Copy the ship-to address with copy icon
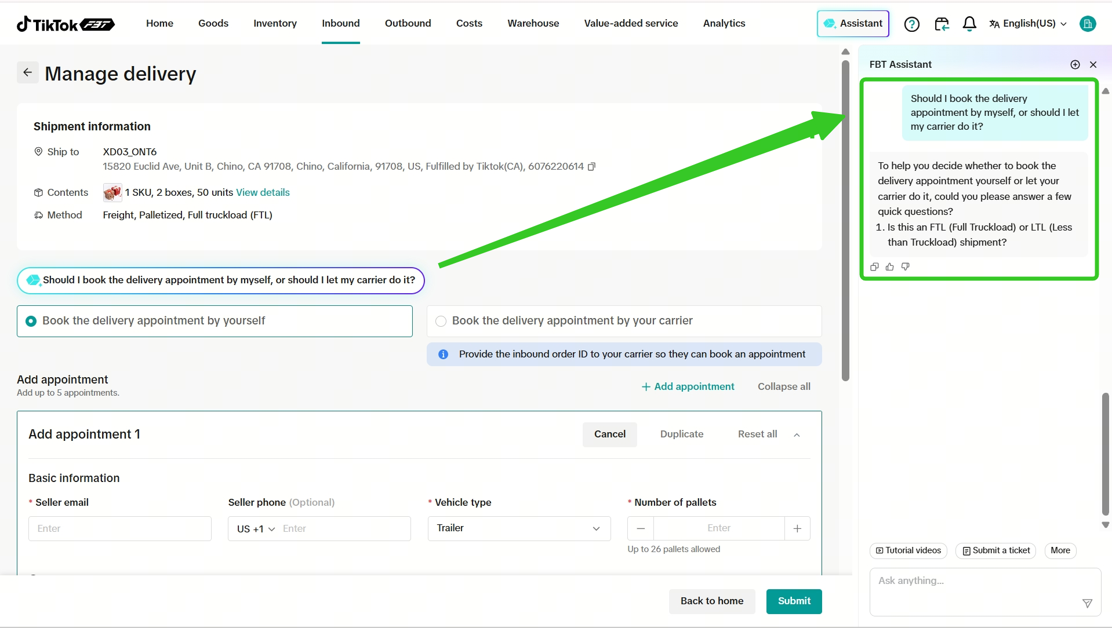This screenshot has width=1112, height=628. 591,167
